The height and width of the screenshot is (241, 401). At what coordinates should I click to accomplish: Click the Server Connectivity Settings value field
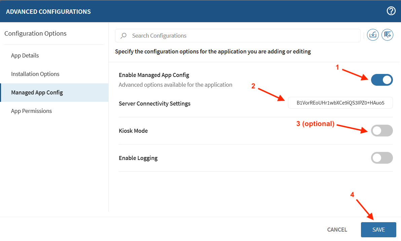[x=340, y=103]
